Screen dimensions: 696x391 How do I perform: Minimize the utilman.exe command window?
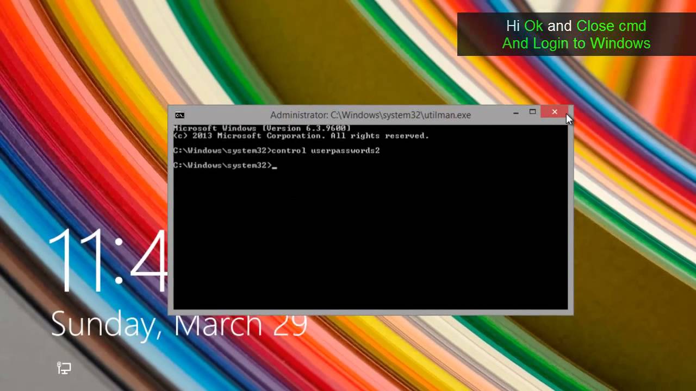515,112
